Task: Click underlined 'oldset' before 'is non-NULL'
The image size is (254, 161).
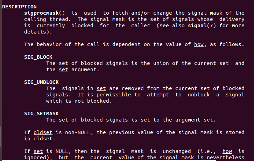Action: point(43,133)
